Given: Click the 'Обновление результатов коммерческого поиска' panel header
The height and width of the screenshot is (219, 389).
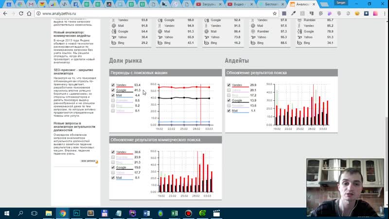Looking at the screenshot, I should coord(165,140).
